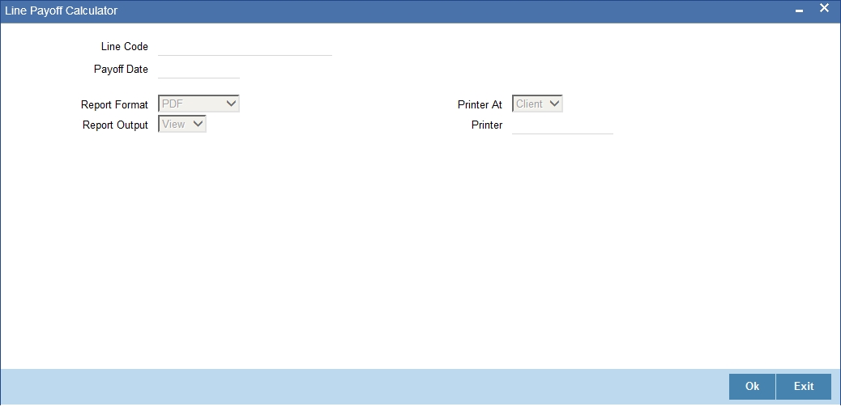Open the Report Format dropdown
Image resolution: width=841 pixels, height=411 pixels.
click(x=199, y=104)
